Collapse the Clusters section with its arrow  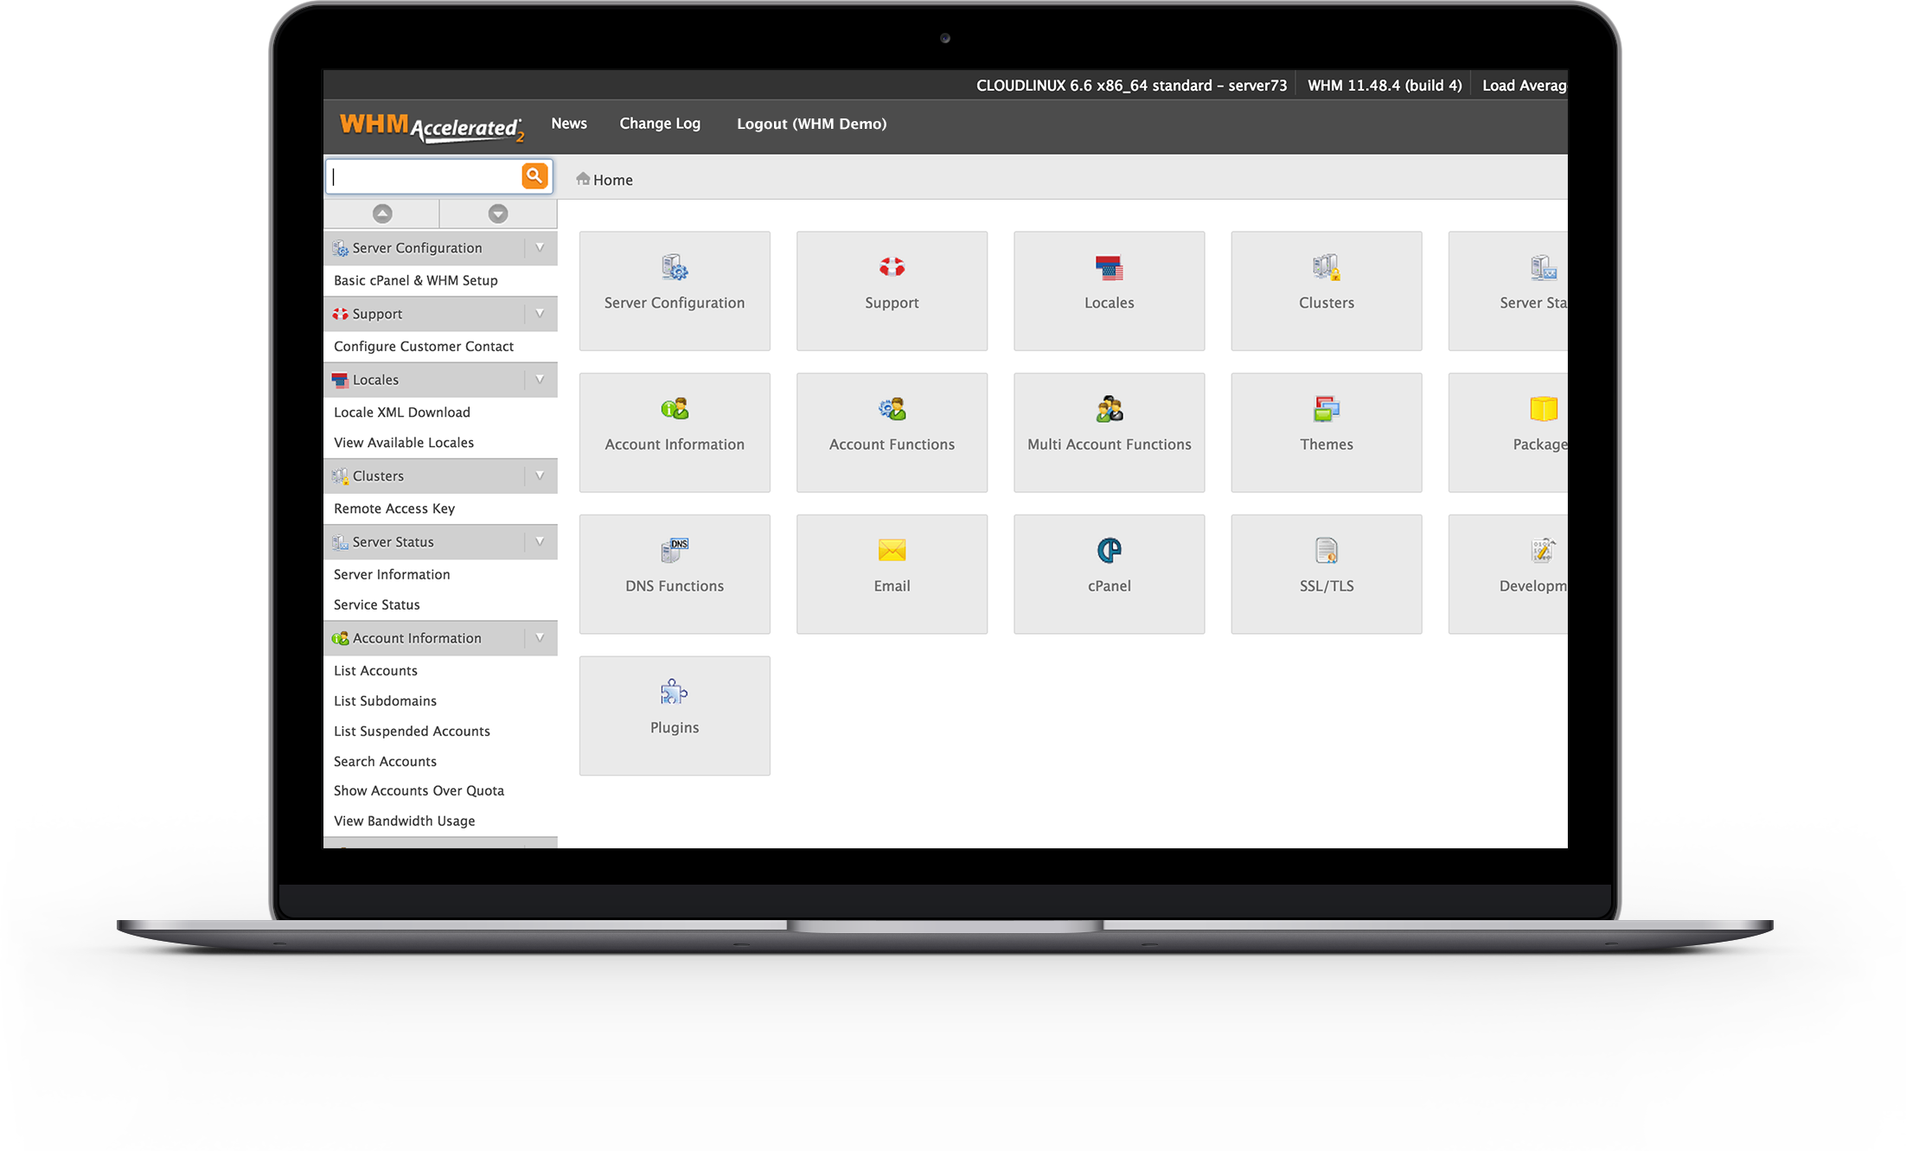tap(540, 476)
